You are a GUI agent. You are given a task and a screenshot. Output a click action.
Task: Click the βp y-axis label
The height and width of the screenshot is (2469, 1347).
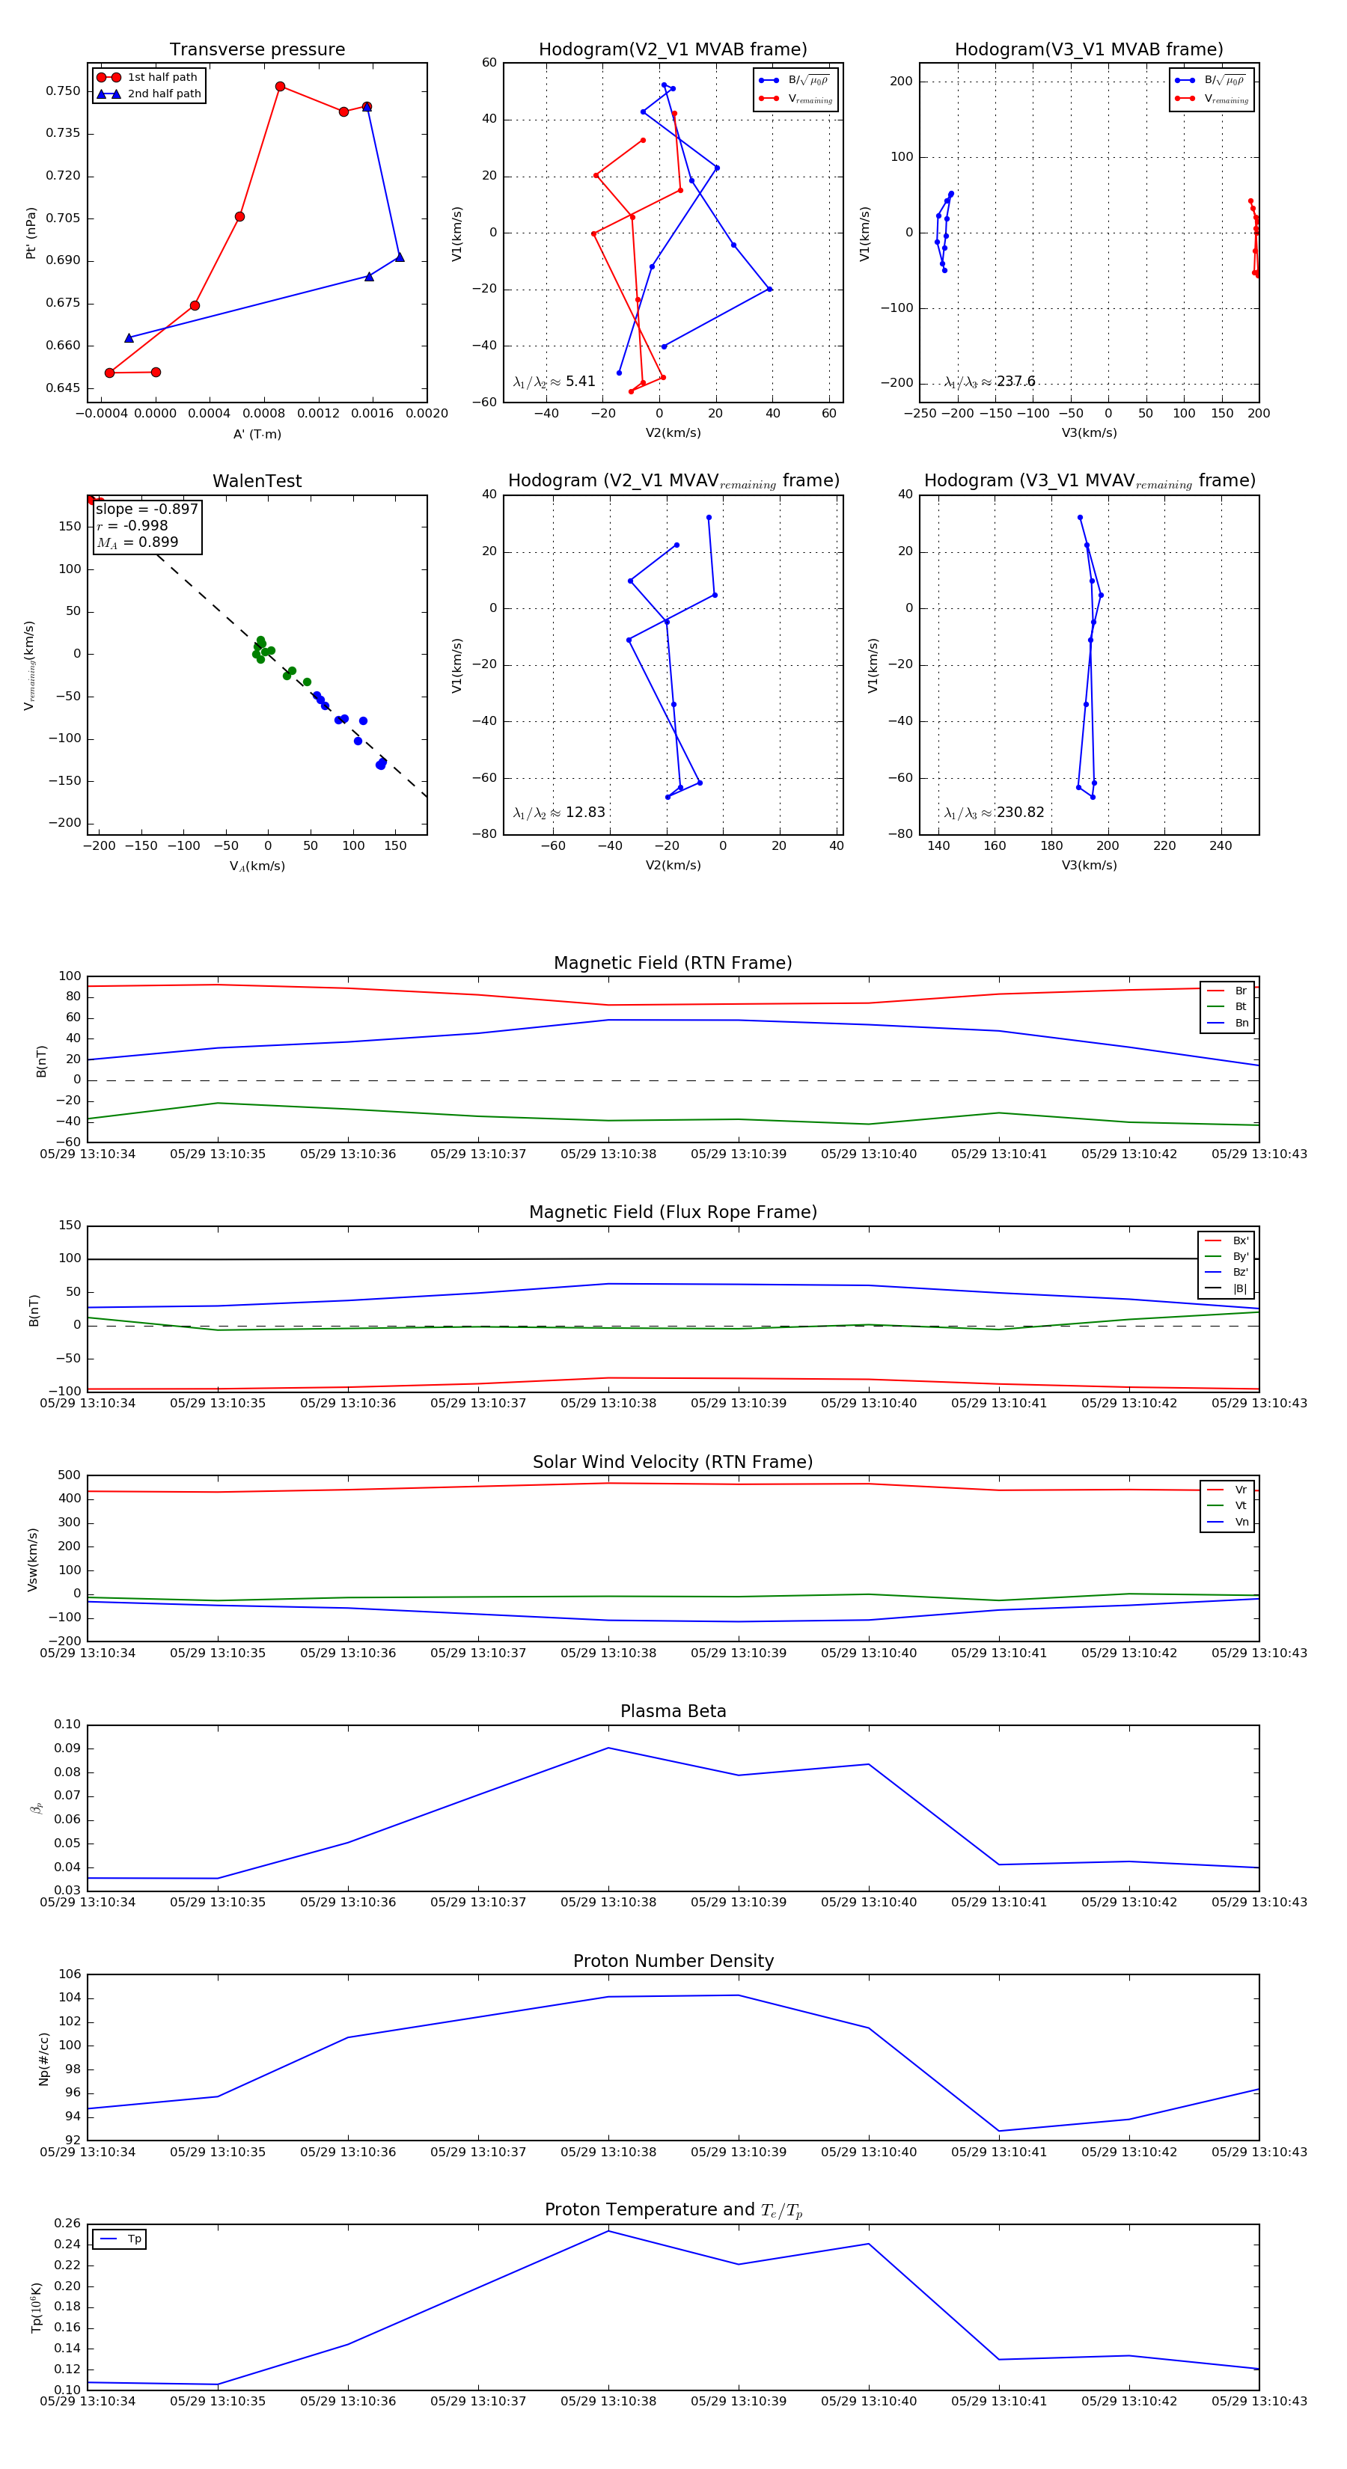tap(37, 1808)
